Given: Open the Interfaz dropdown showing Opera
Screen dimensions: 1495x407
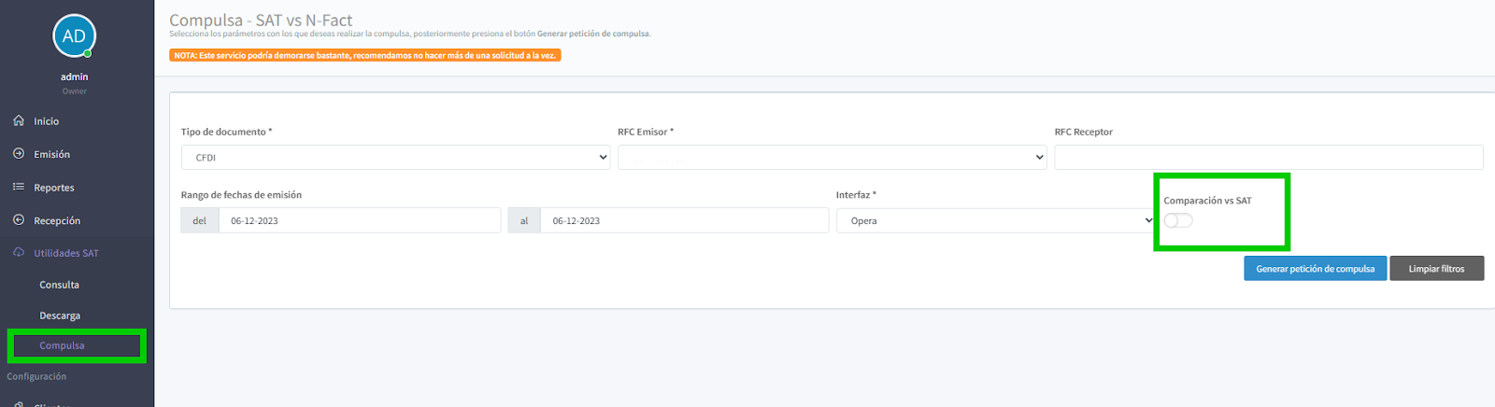Looking at the screenshot, I should [996, 221].
